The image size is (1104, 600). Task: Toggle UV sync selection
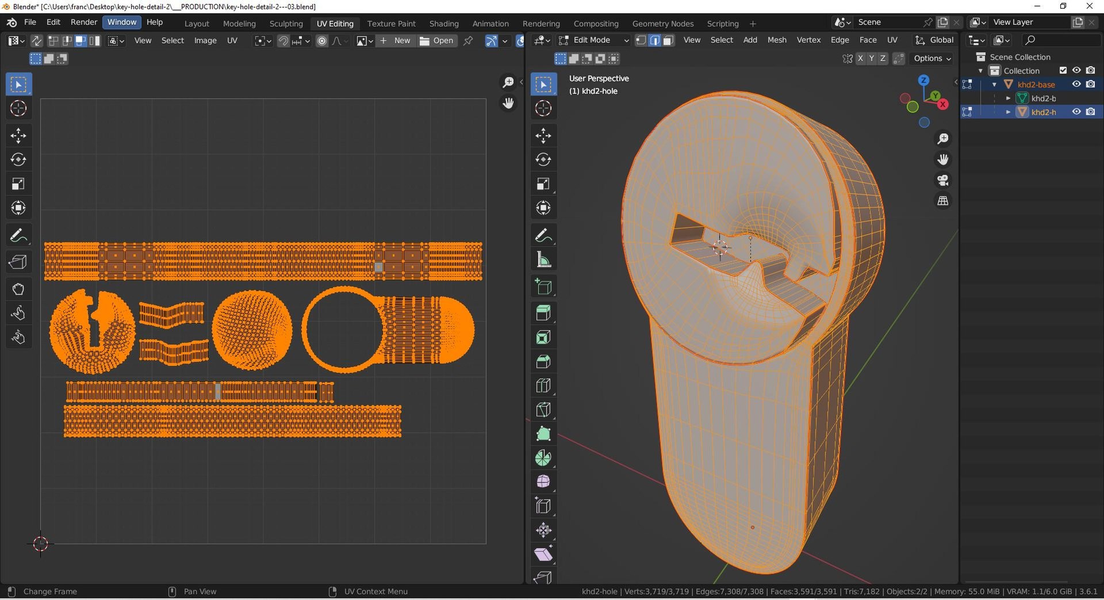[x=36, y=41]
